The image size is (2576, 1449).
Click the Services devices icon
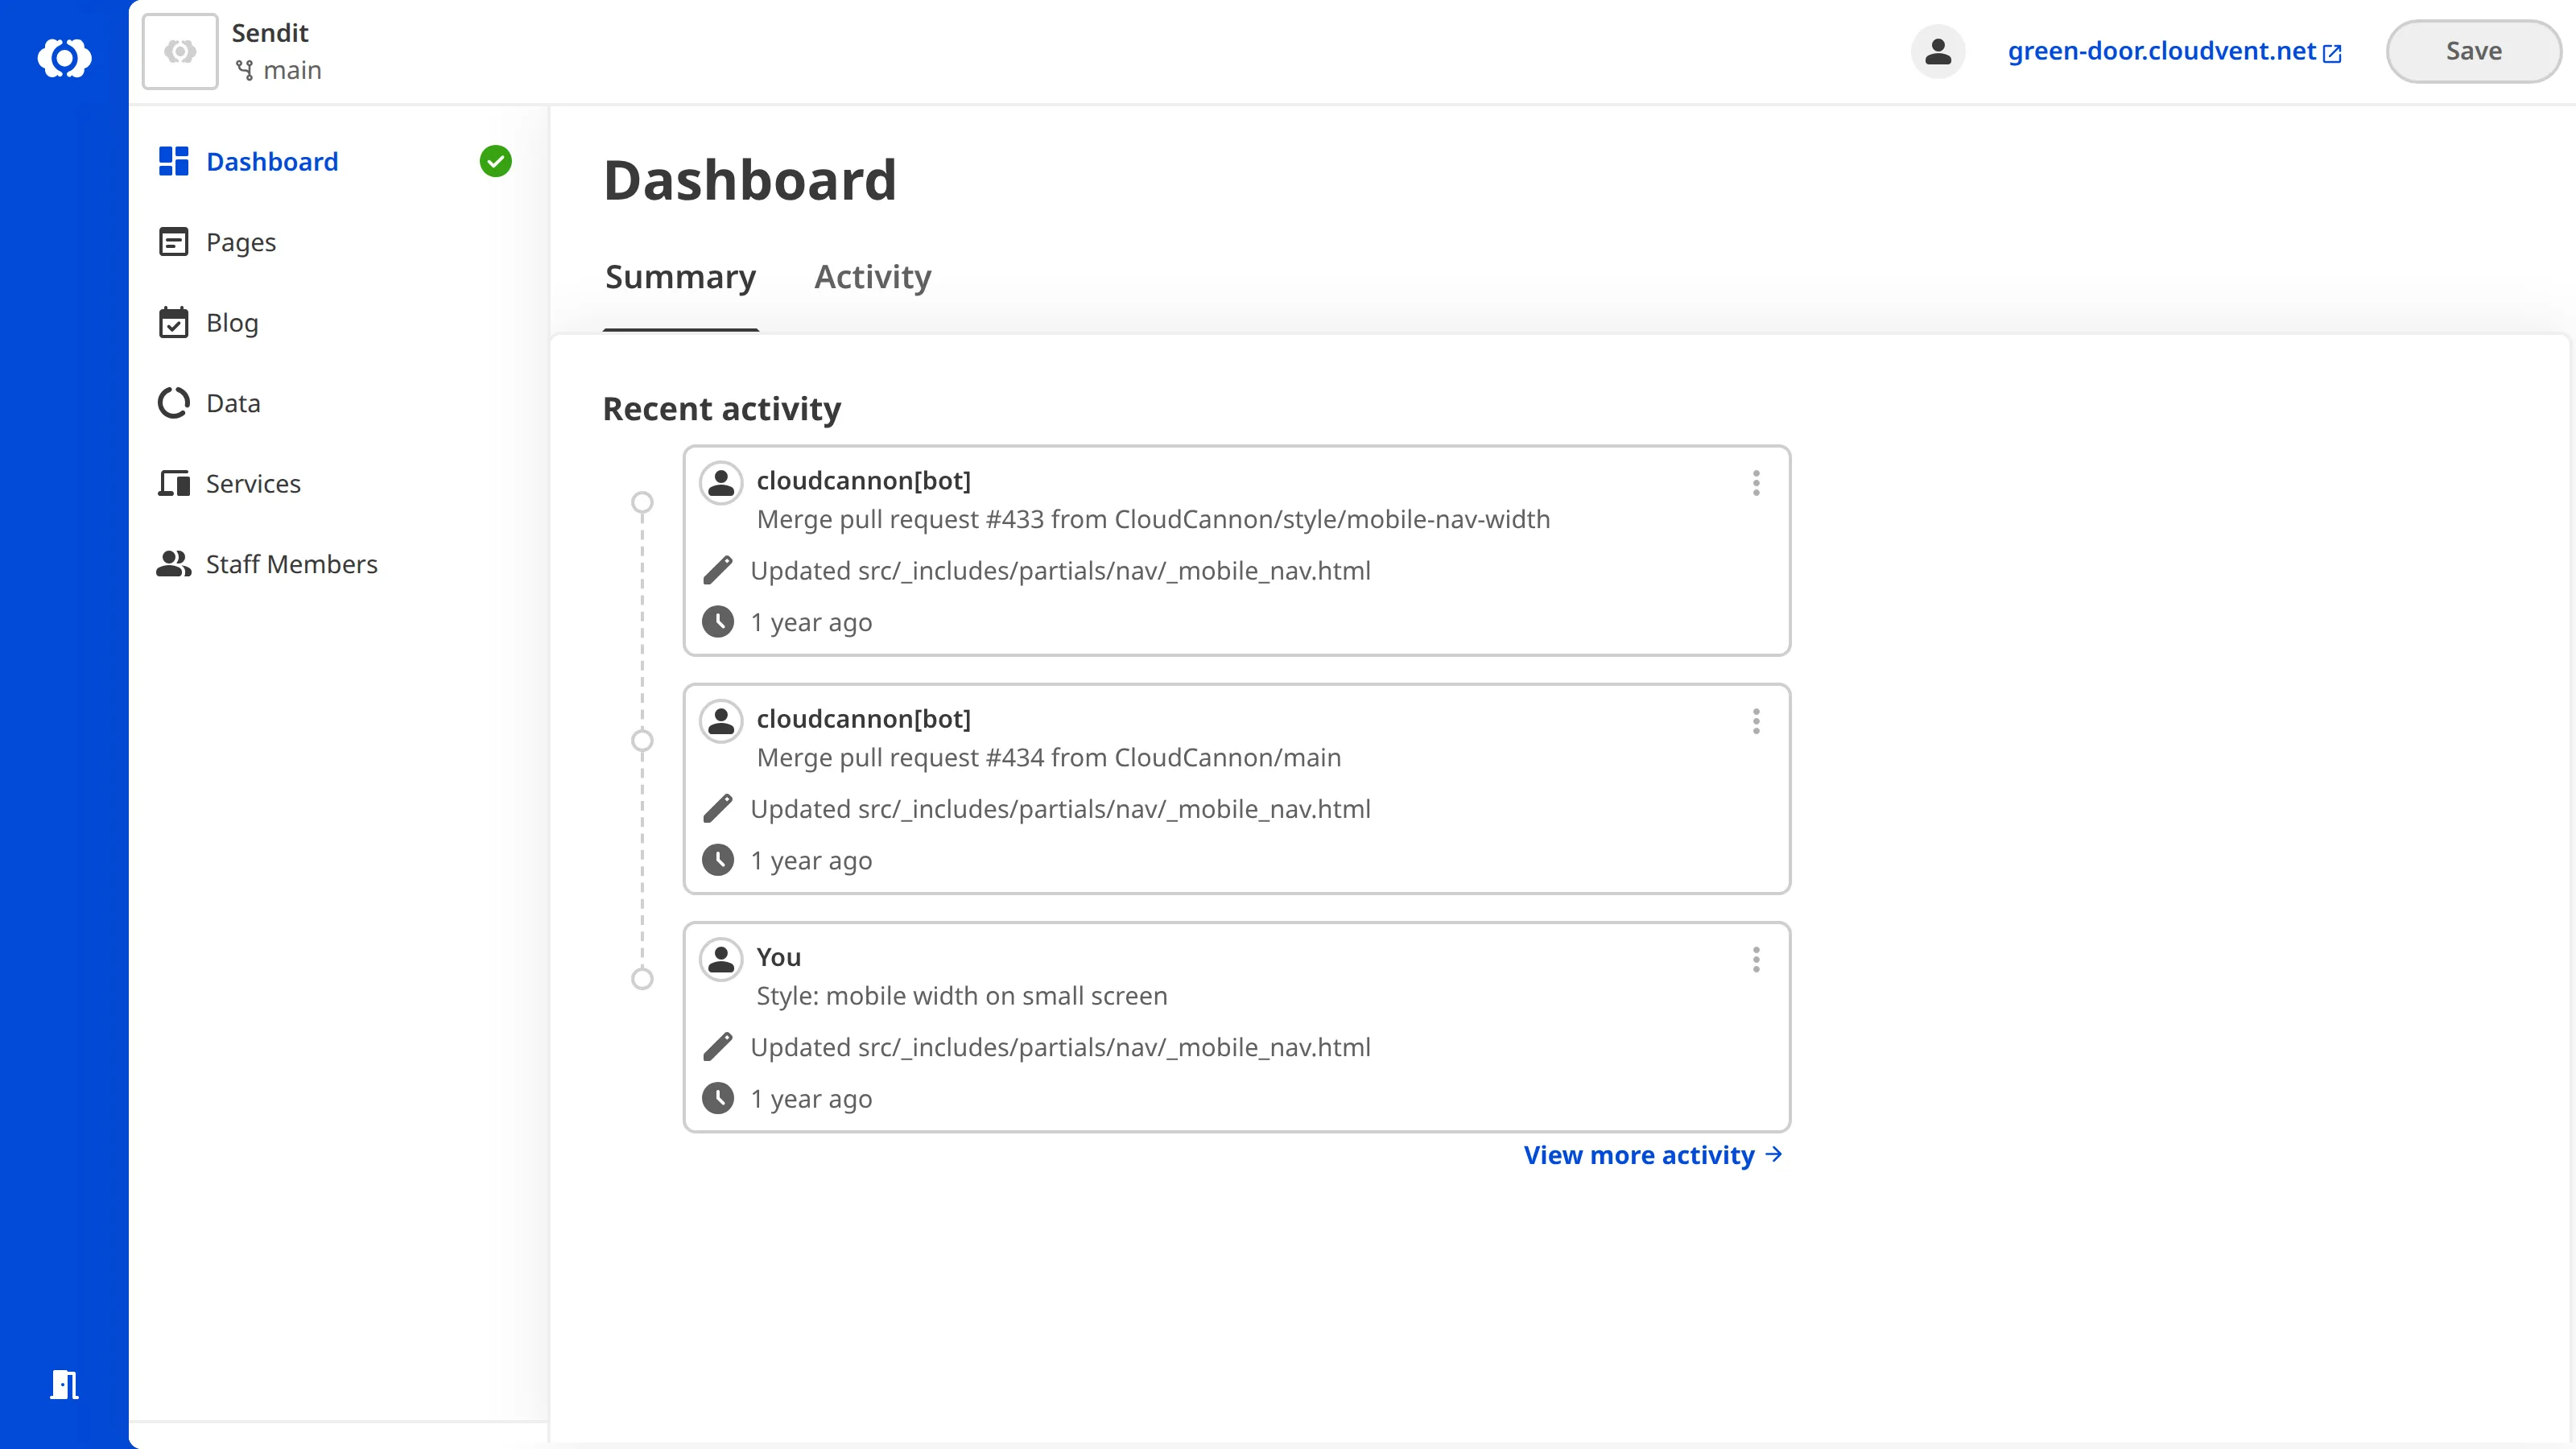pyautogui.click(x=174, y=483)
